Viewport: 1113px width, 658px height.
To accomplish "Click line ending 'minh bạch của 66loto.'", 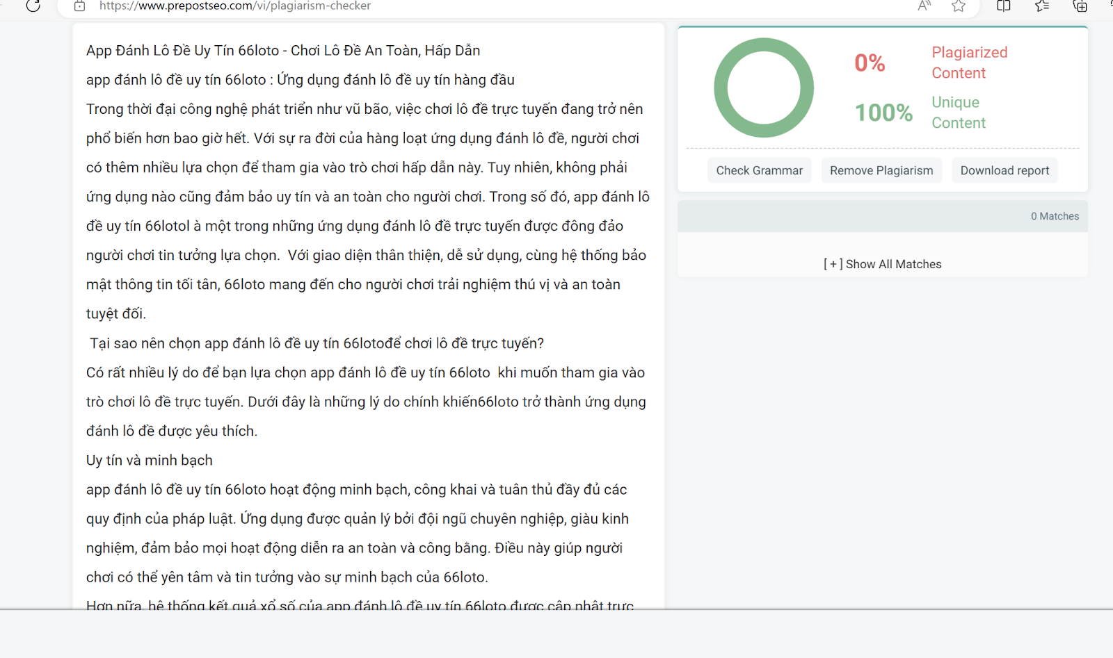I will point(287,577).
